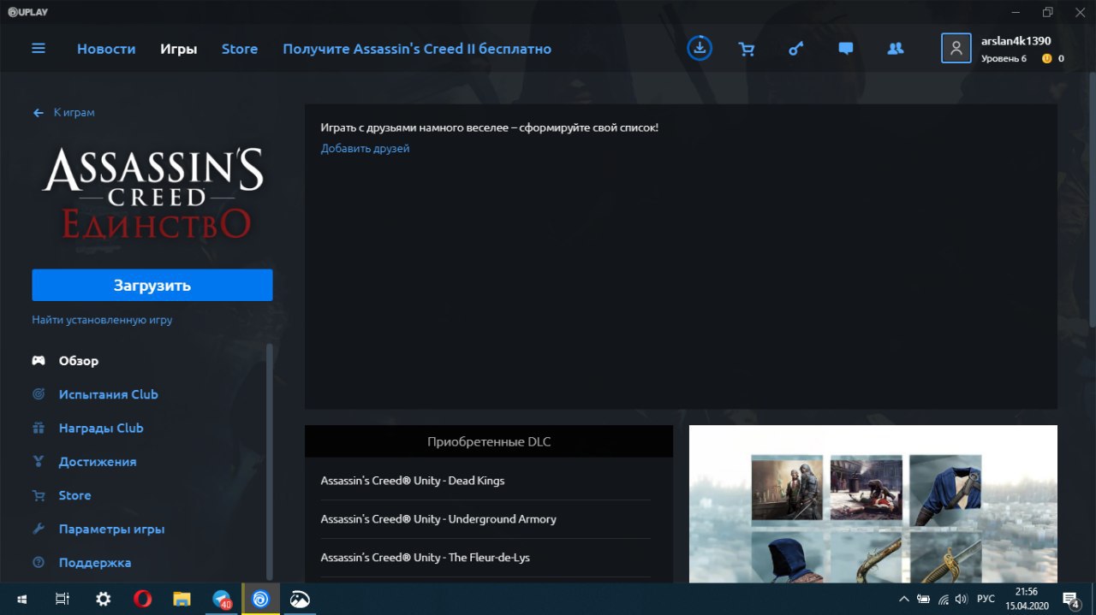Click the username arslan4k1390
Image resolution: width=1096 pixels, height=615 pixels.
1016,40
